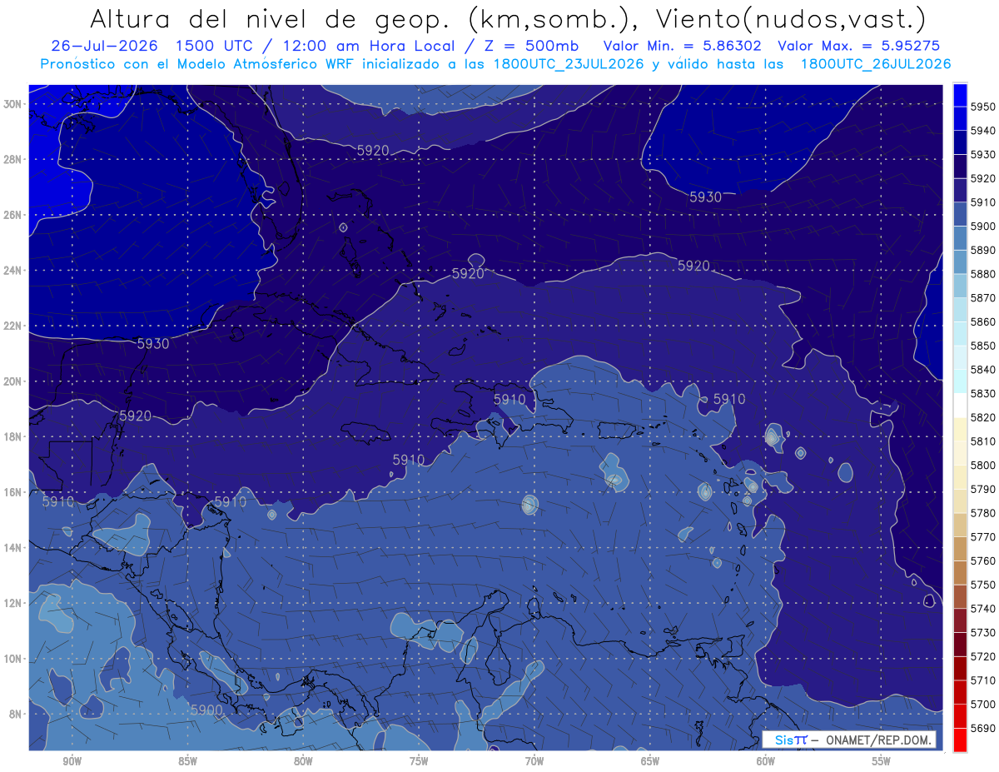The height and width of the screenshot is (772, 999).
Task: Select the legend swatch between 5940 and 5950
Action: point(959,119)
